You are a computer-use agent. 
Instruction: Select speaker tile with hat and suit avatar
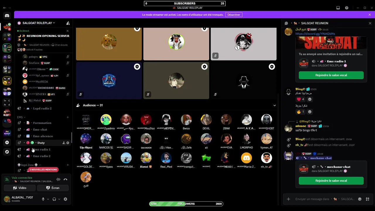point(243,80)
